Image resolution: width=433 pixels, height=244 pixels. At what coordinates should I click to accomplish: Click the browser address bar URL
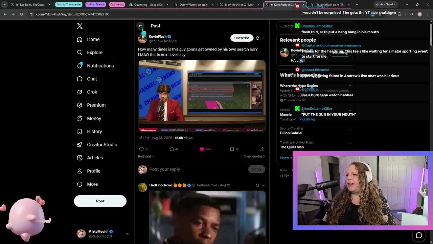pyautogui.click(x=72, y=14)
